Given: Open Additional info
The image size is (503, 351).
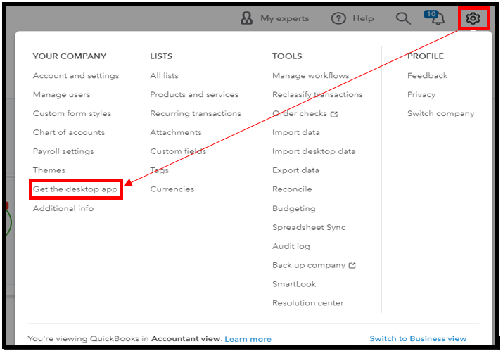Looking at the screenshot, I should (63, 208).
